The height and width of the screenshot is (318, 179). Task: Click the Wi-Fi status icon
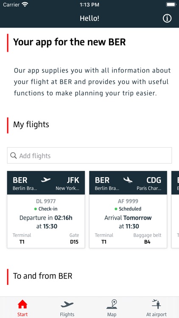[25, 5]
